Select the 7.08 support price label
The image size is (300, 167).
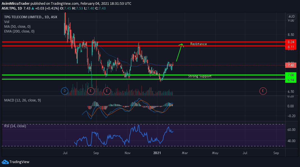(291, 75)
